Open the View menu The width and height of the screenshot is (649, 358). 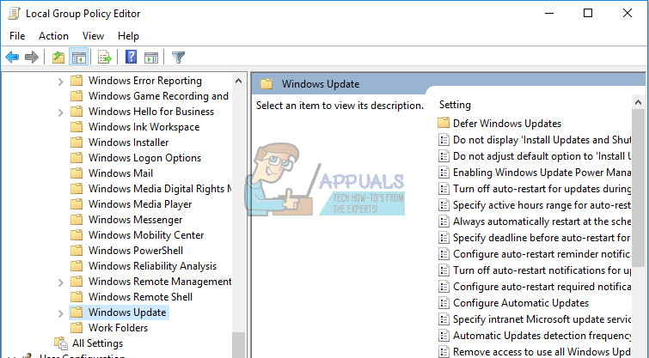click(93, 36)
